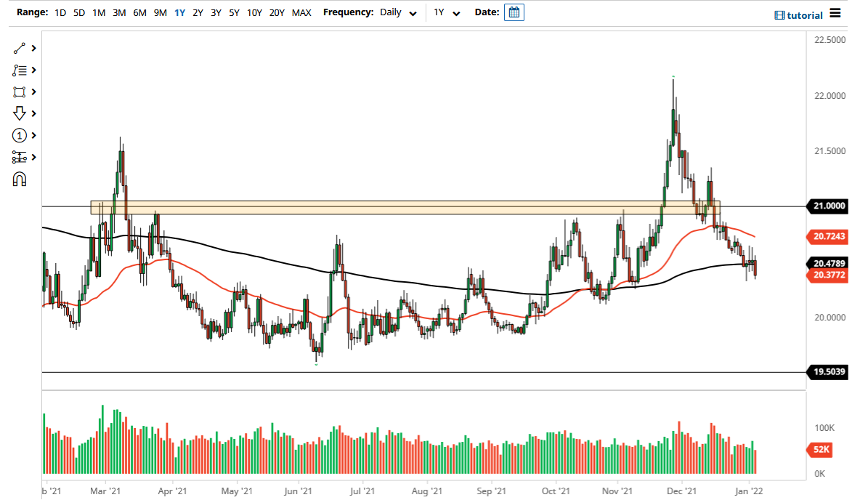The height and width of the screenshot is (500, 852).
Task: Select the trendline drawing tool
Action: [x=20, y=48]
